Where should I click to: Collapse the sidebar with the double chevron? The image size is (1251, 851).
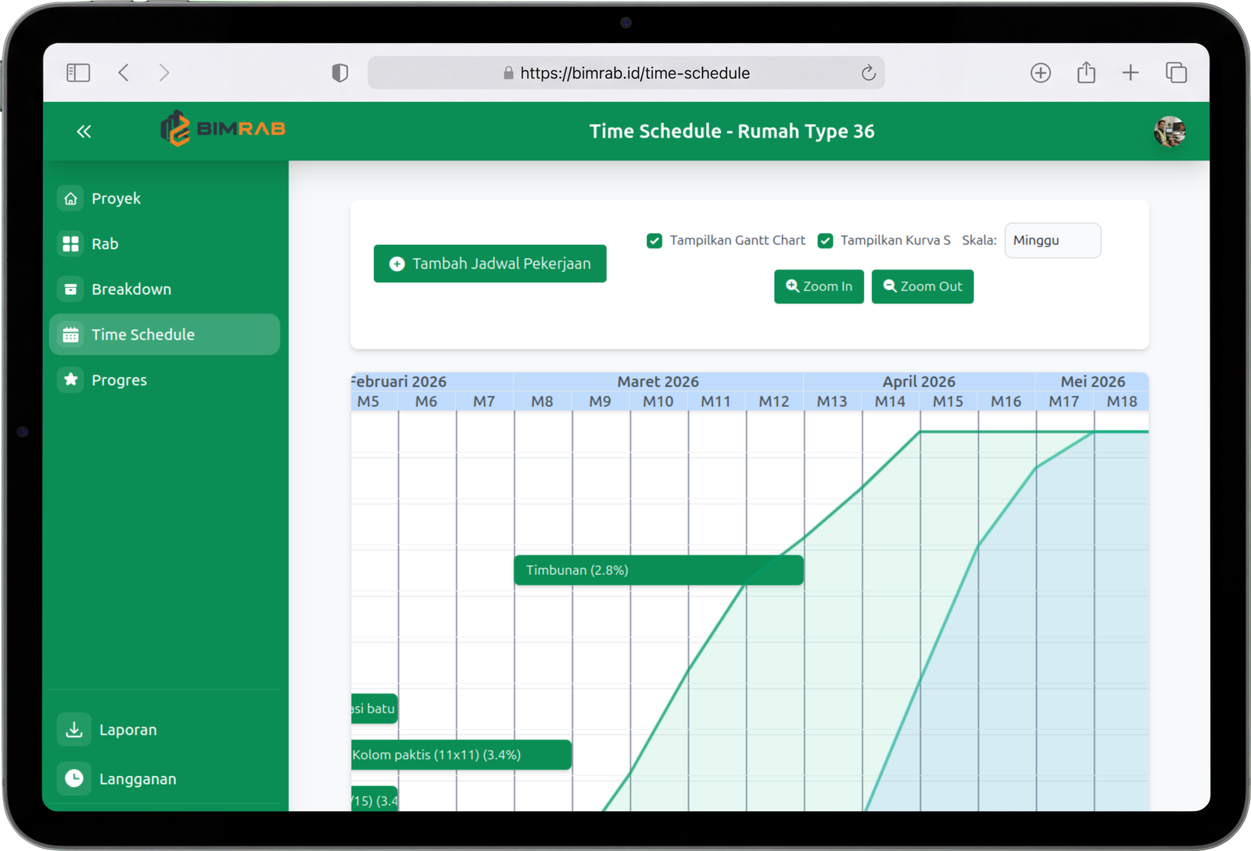(84, 131)
